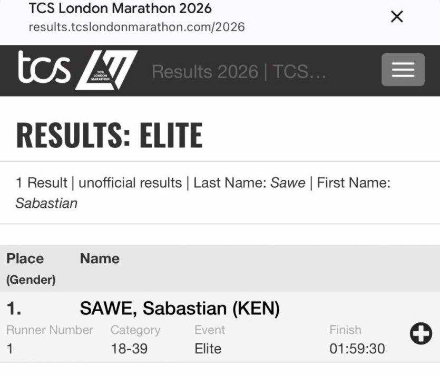Screen dimensions: 440x375
Task: Click 'Results 2026 | TCS...' header title
Action: point(239,71)
